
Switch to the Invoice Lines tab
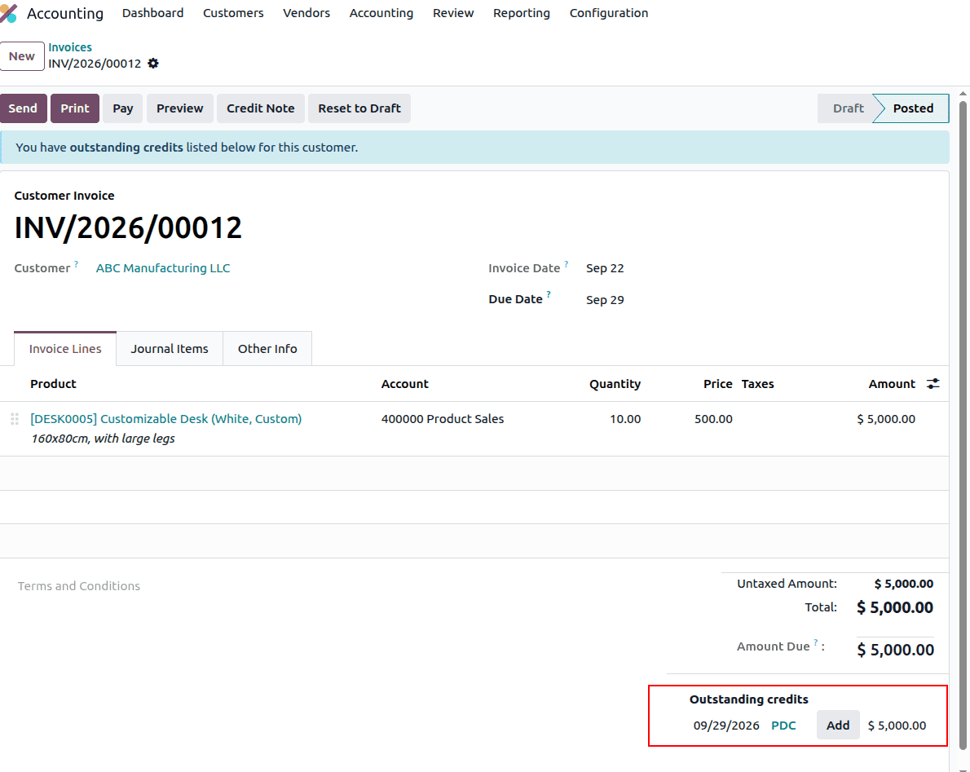click(x=65, y=349)
